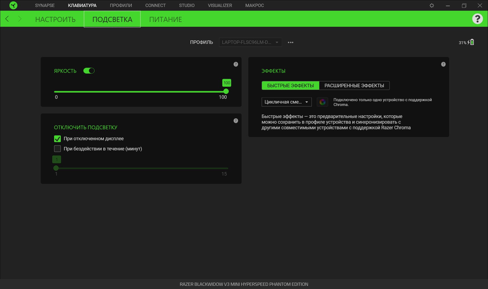Go back with the left arrow
Screen dimensions: 488x289
tap(7, 19)
